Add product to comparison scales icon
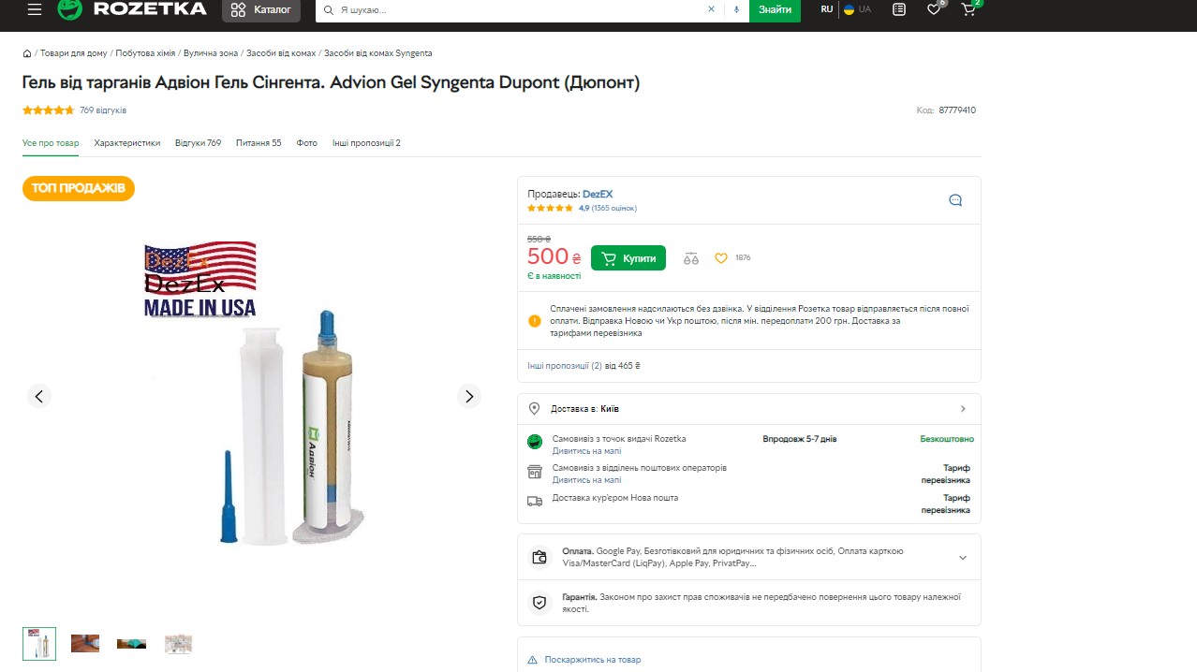The width and height of the screenshot is (1197, 672). [x=691, y=258]
